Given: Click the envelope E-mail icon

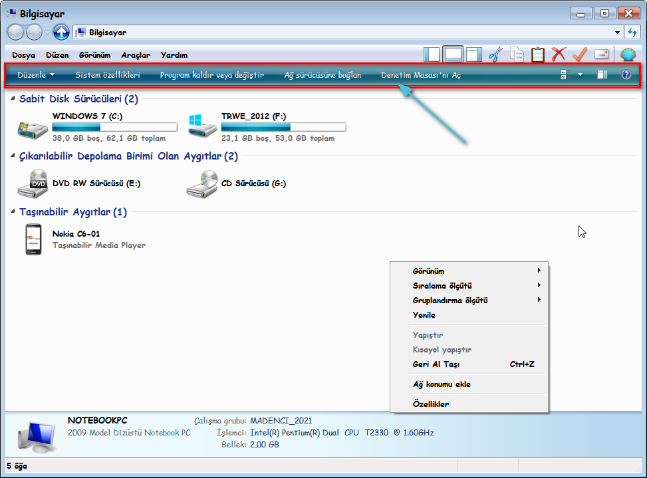Looking at the screenshot, I should coord(601,55).
